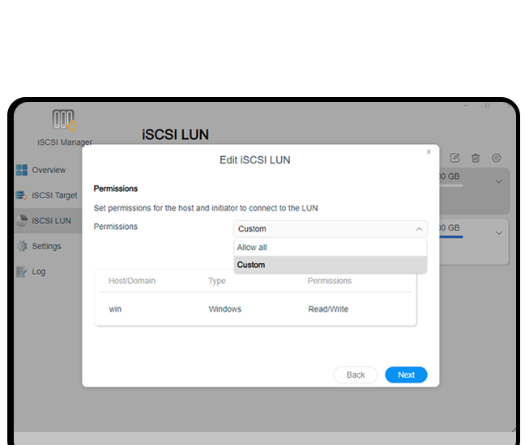This screenshot has height=445, width=525.
Task: Click the iSCSI Manager app logo
Action: 64,121
